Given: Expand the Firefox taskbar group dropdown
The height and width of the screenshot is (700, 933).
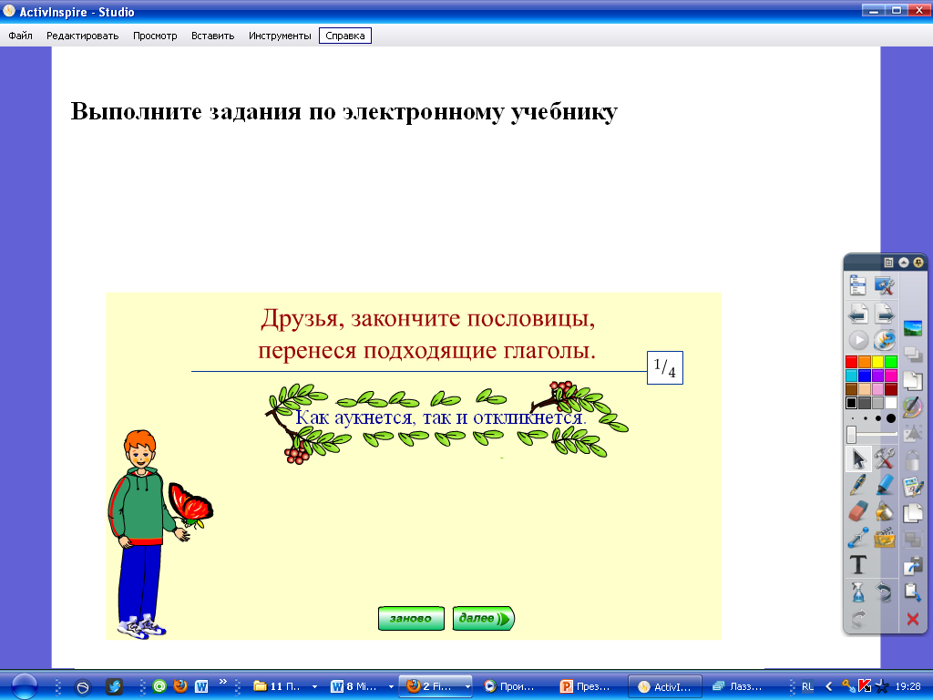Looking at the screenshot, I should point(468,686).
